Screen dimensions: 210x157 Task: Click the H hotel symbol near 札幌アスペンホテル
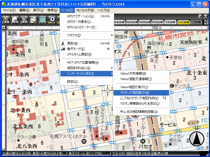pos(84,141)
